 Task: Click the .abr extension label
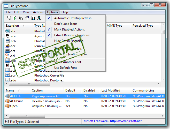click(x=13, y=31)
